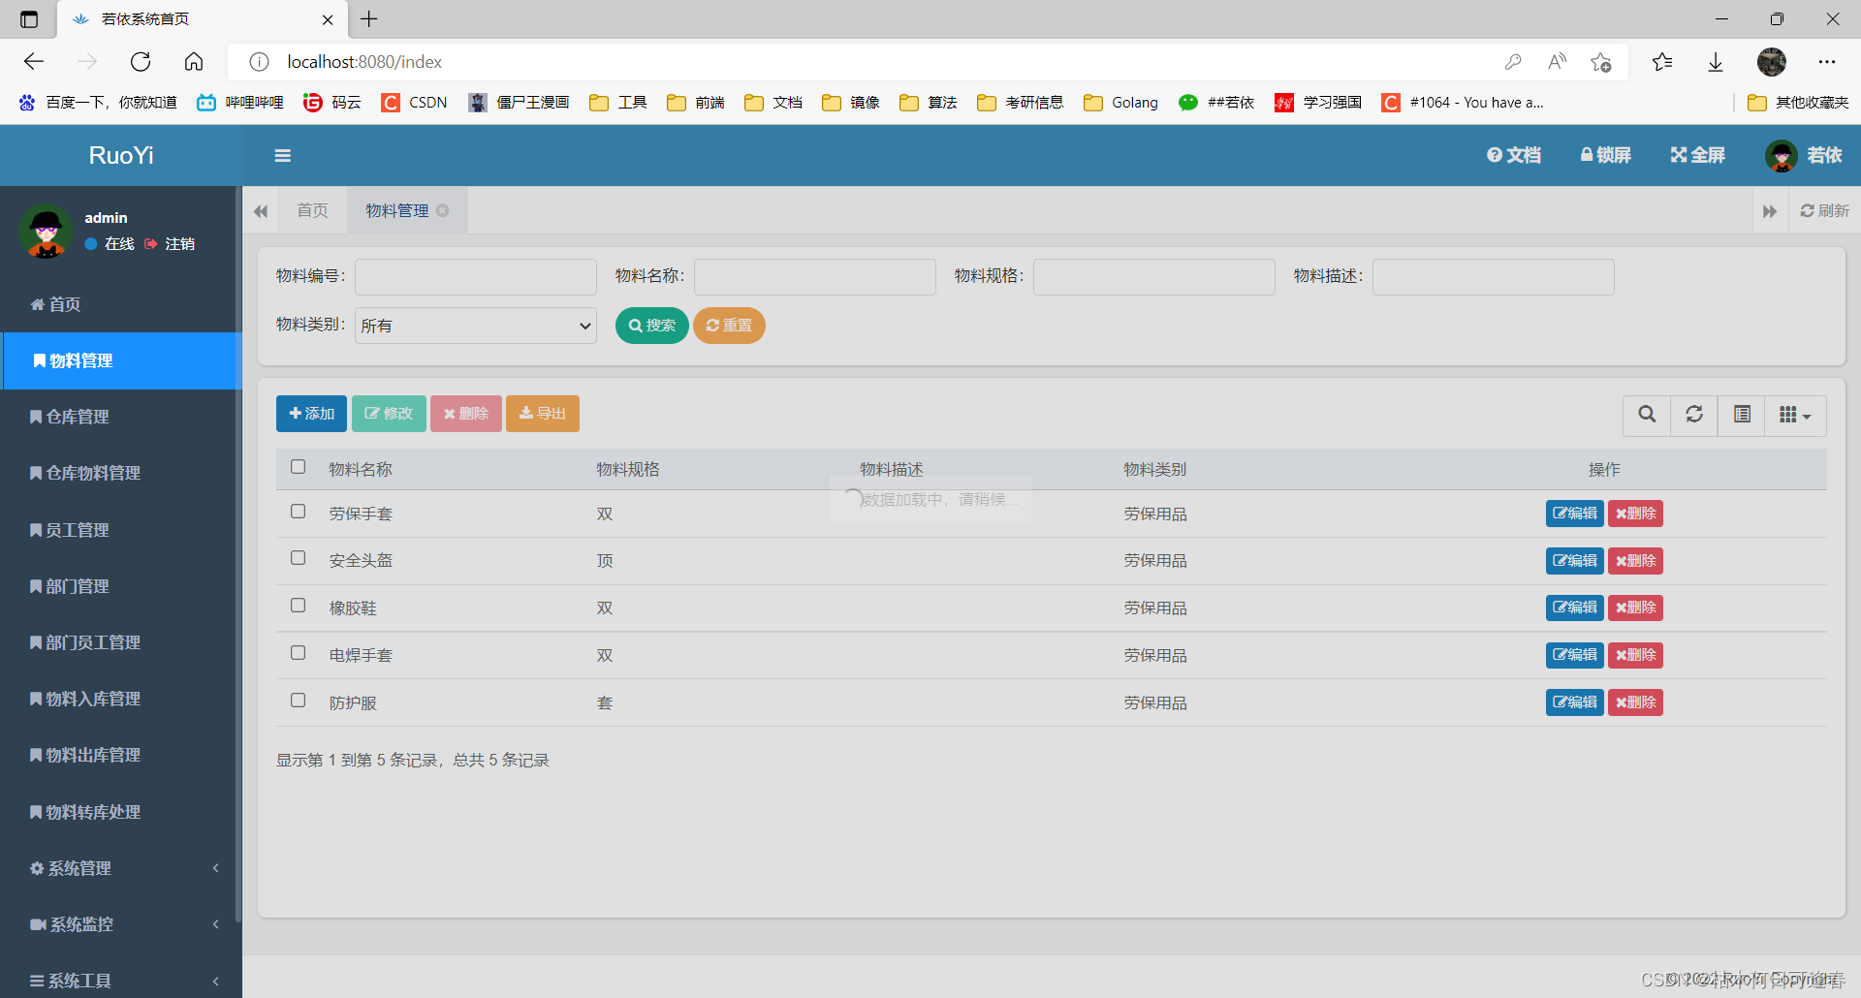This screenshot has width=1861, height=998.
Task: Check the 电焊手套 row checkbox
Action: click(298, 653)
